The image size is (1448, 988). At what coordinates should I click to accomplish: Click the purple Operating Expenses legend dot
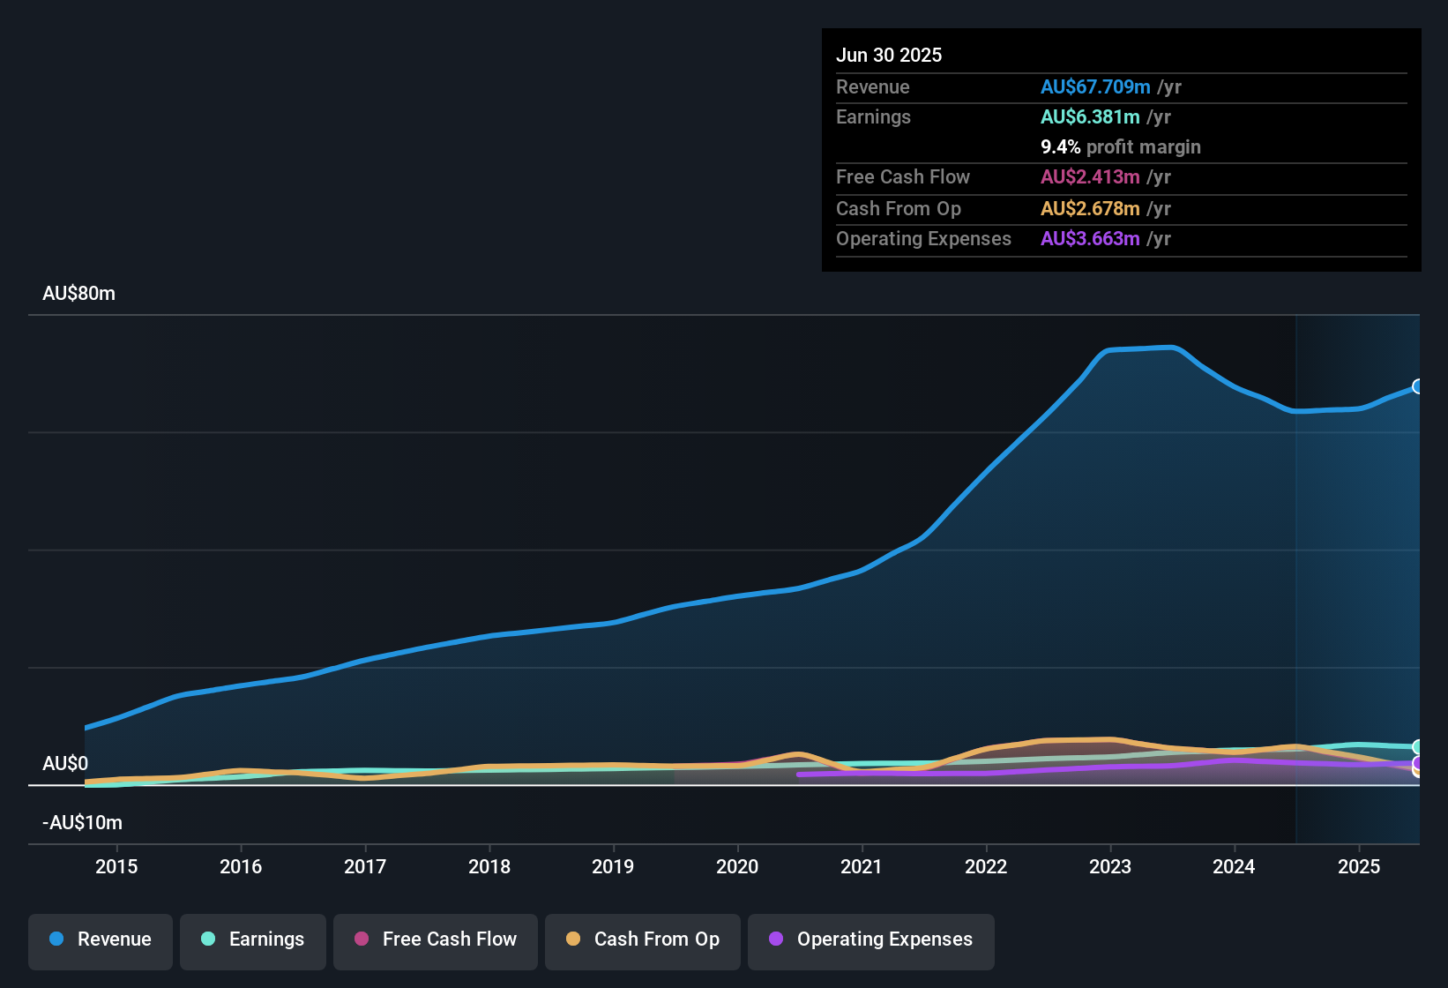point(776,939)
